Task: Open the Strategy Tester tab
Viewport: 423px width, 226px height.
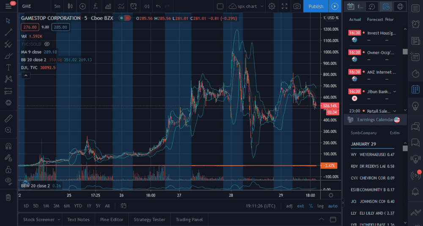Action: [149, 220]
